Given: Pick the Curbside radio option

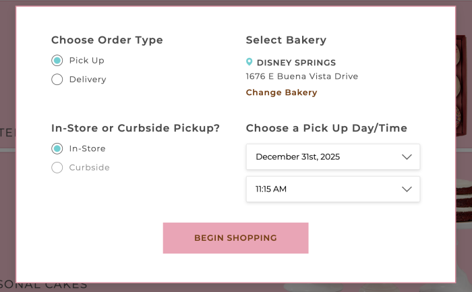Looking at the screenshot, I should tap(57, 168).
